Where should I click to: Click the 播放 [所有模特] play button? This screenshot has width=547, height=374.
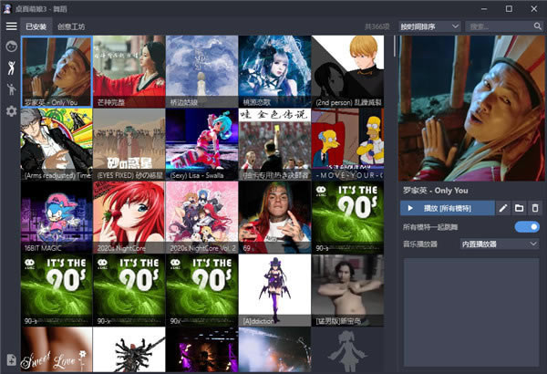tap(448, 209)
